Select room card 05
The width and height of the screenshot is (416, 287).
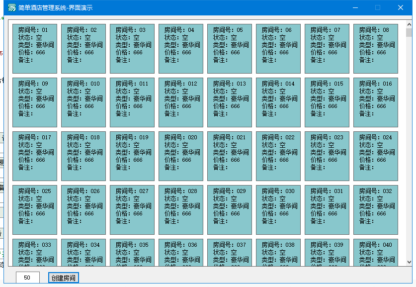[x=230, y=49]
